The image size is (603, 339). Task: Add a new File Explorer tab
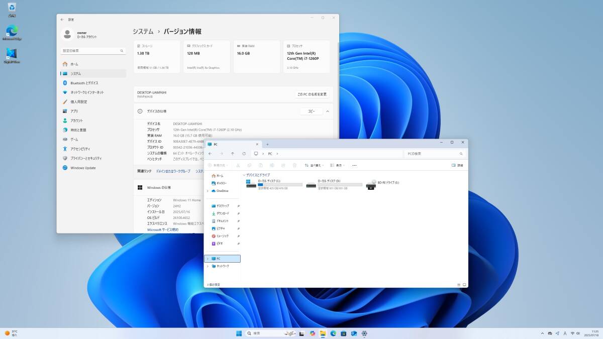pos(267,144)
